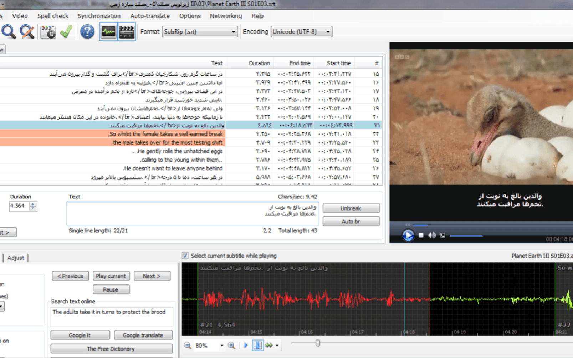The height and width of the screenshot is (358, 573).
Task: Increase duration with the up stepper arrow
Action: click(33, 204)
